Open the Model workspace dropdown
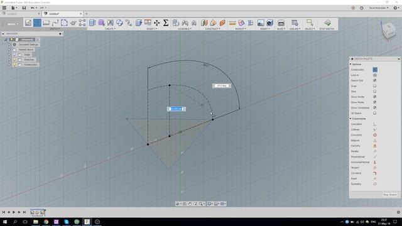 tap(13, 24)
